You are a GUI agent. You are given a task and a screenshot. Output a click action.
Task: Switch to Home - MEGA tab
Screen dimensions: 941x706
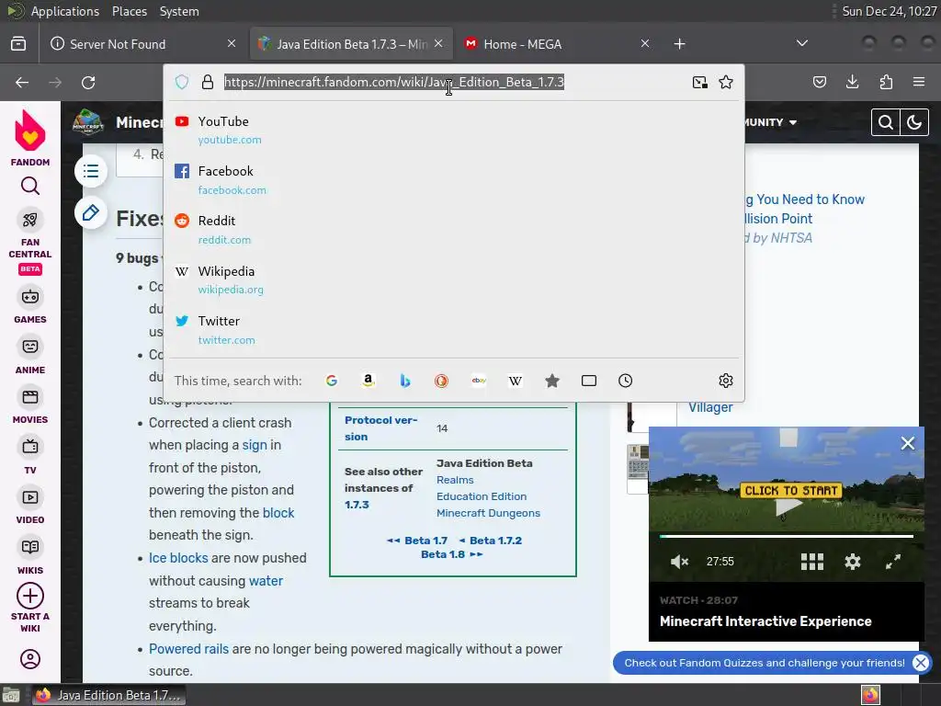tap(557, 44)
